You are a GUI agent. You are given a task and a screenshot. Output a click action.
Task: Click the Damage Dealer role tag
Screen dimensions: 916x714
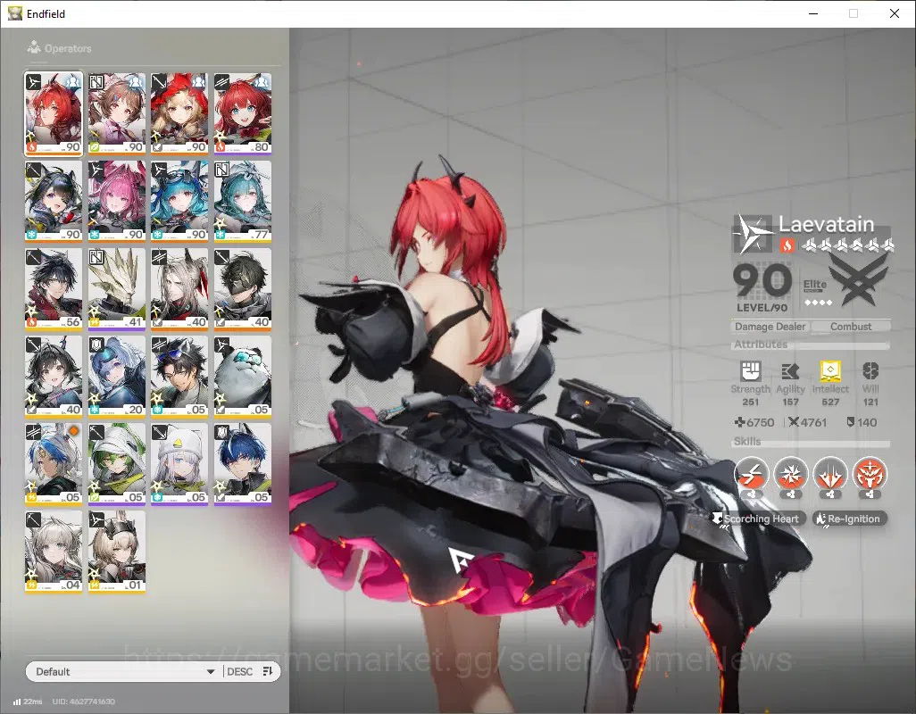click(x=770, y=327)
